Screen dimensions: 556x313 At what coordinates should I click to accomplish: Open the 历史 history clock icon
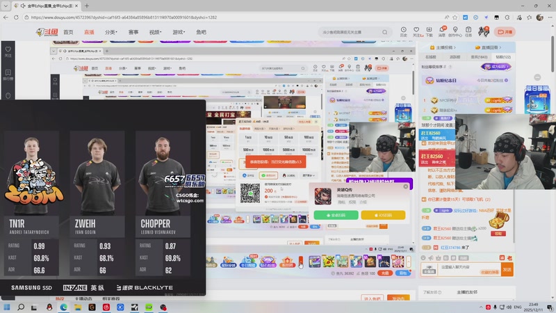point(404,31)
